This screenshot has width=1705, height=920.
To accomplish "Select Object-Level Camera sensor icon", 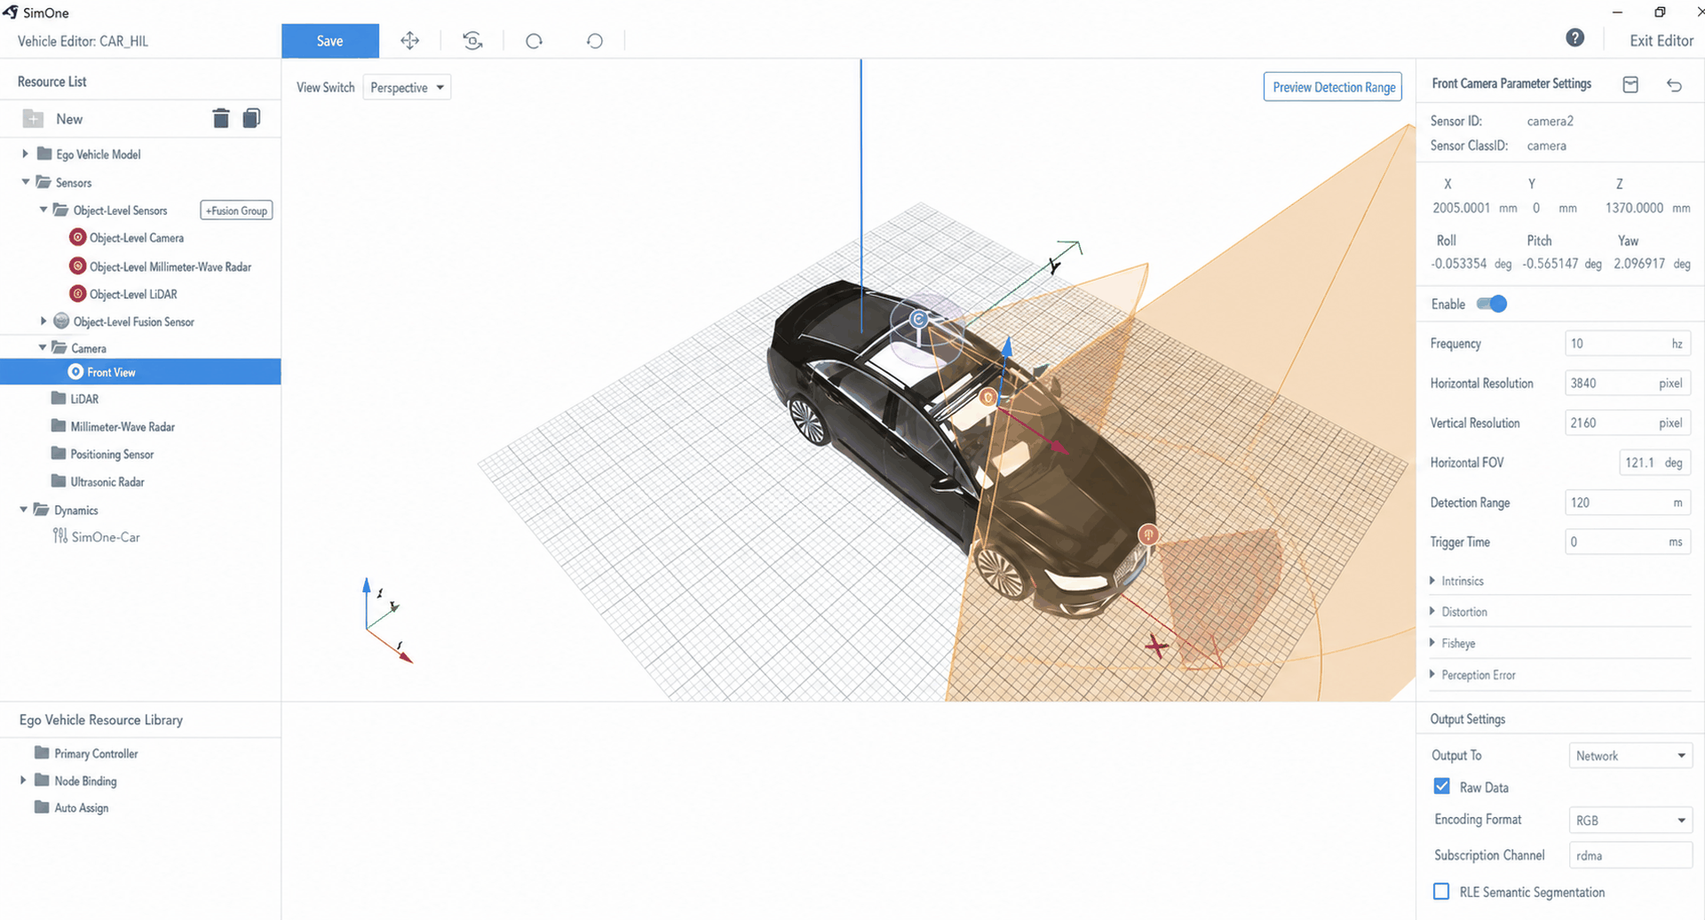I will click(x=77, y=237).
